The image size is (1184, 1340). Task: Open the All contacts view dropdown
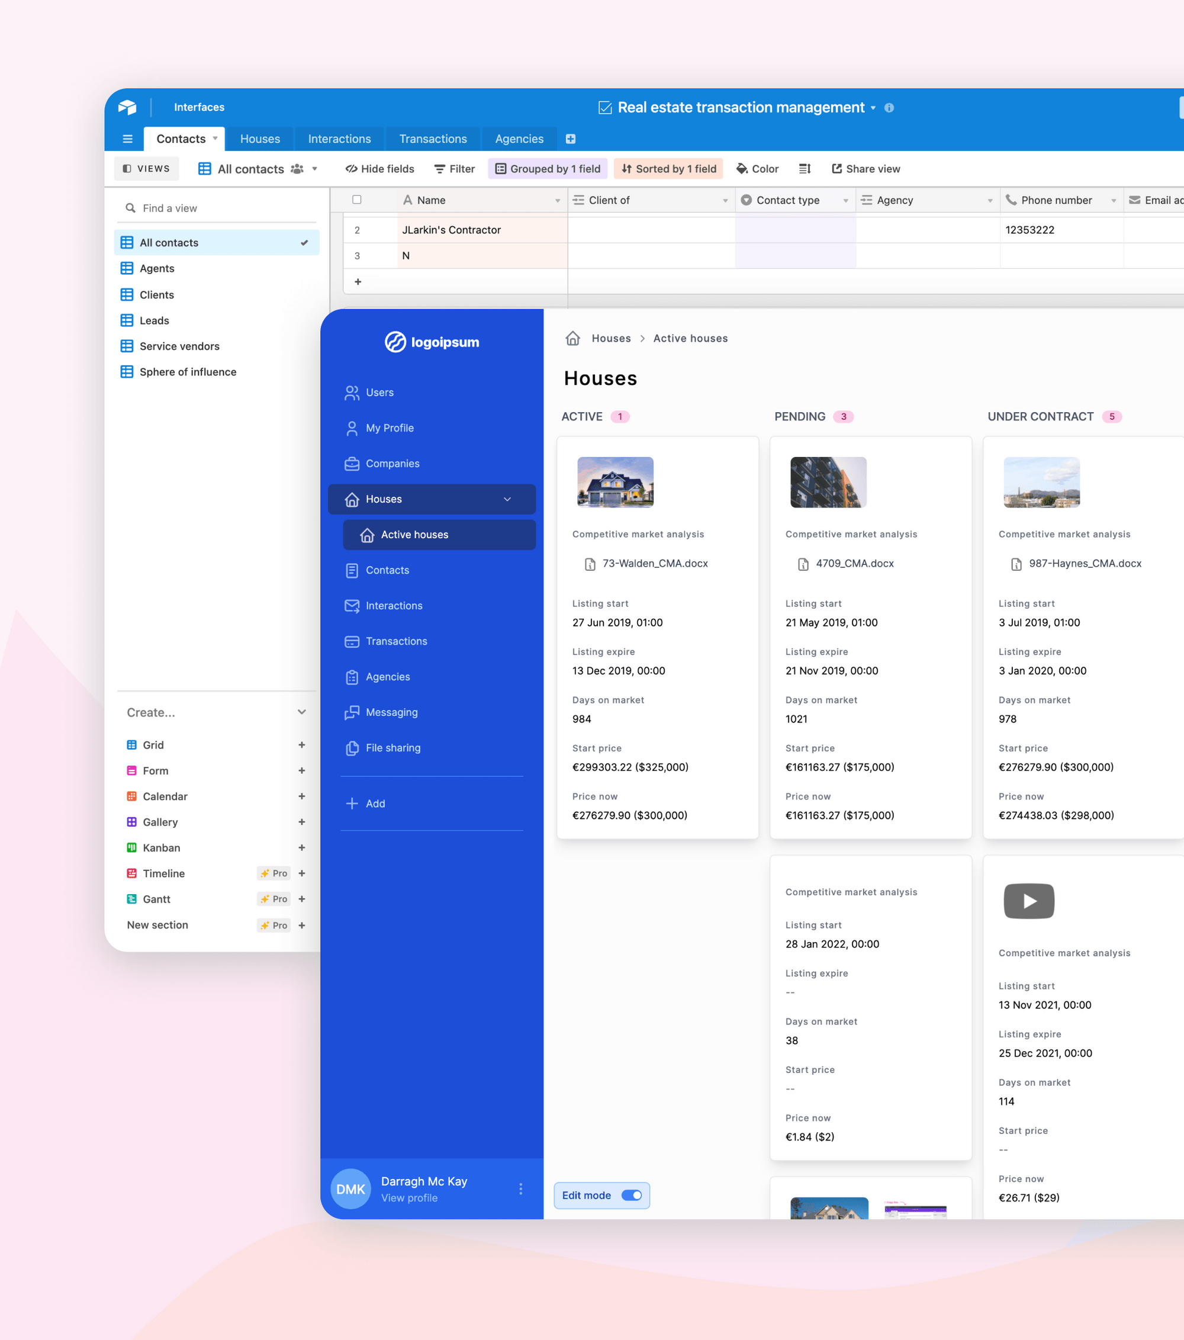[314, 169]
